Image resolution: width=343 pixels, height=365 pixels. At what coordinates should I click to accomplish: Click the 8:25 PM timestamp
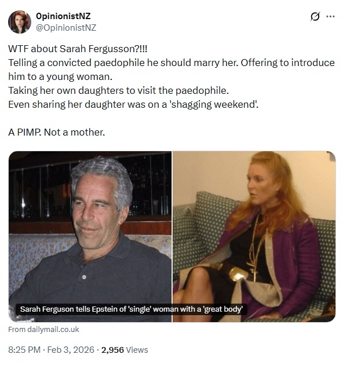tap(24, 350)
